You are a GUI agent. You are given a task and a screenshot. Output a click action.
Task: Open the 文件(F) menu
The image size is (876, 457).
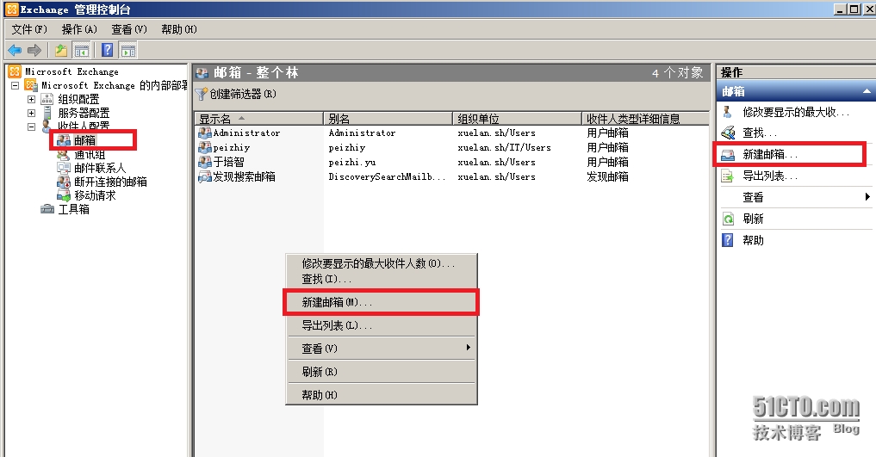click(29, 29)
